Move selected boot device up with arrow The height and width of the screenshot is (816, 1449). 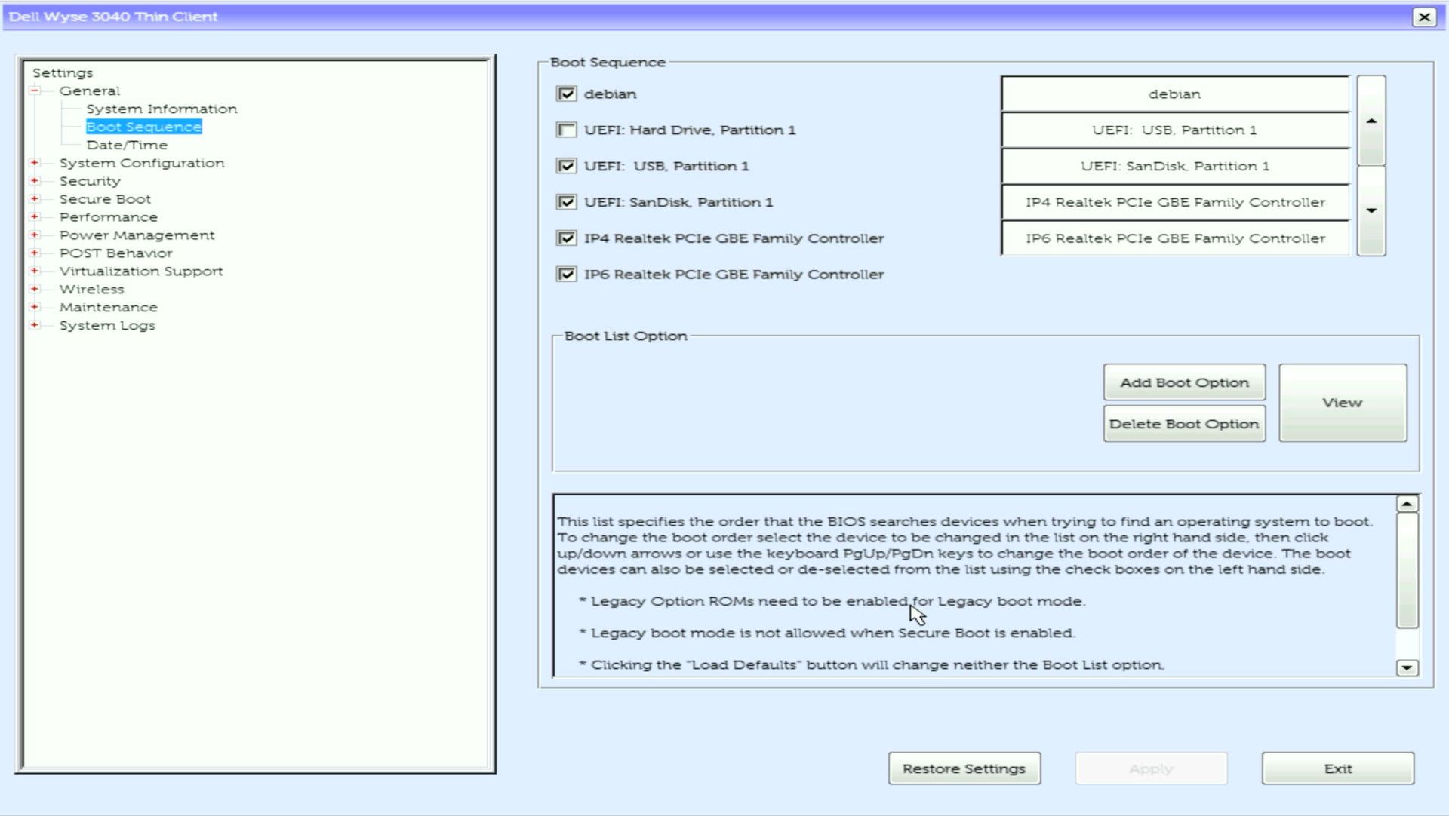coord(1371,121)
